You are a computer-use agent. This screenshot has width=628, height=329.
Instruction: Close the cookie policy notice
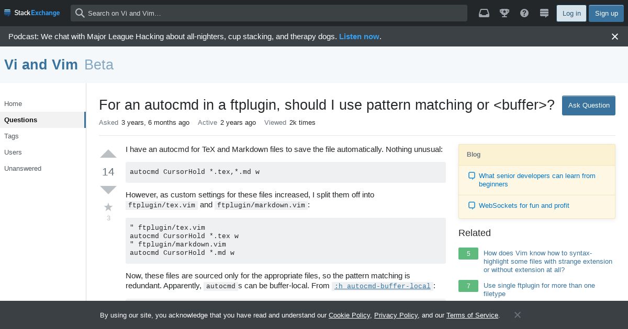point(518,315)
